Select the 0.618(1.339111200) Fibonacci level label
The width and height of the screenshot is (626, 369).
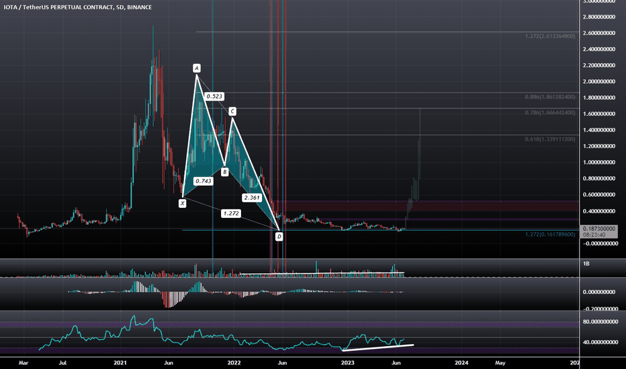[x=550, y=140]
